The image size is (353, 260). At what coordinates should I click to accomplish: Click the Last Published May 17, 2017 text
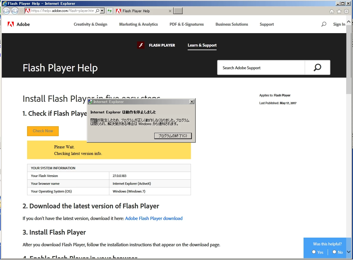click(x=278, y=103)
